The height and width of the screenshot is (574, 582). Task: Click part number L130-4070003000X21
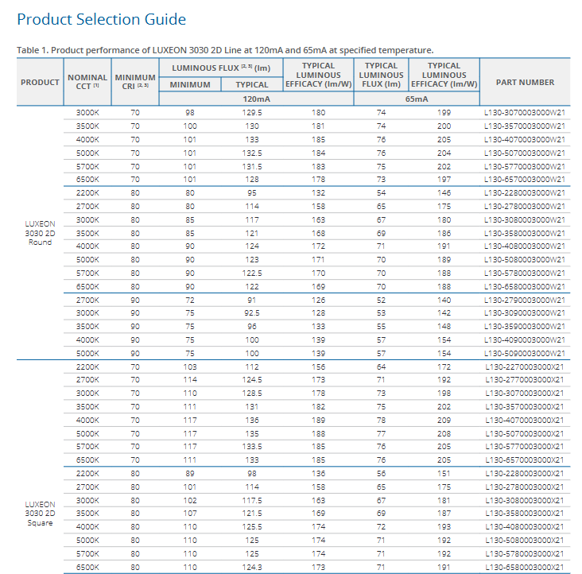pyautogui.click(x=525, y=420)
